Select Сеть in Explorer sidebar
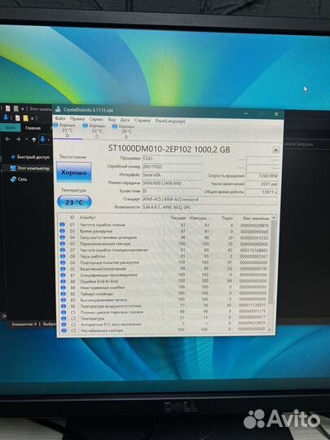This screenshot has width=330, height=440. [x=19, y=179]
